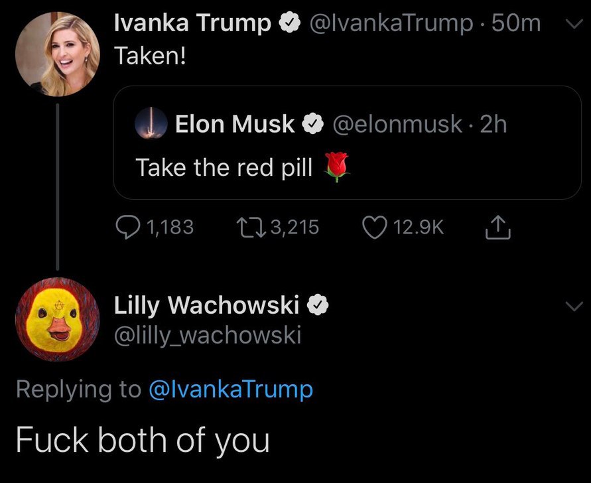Open Ivanka Trump's profile picture
The image size is (591, 483).
[x=57, y=54]
